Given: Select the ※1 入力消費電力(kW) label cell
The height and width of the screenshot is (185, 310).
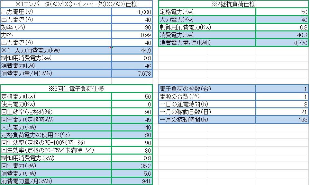Looking at the screenshot, I should coord(56,50).
